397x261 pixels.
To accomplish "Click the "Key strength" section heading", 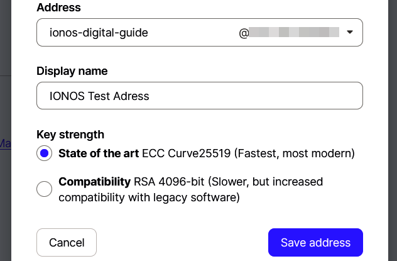I will coord(70,134).
